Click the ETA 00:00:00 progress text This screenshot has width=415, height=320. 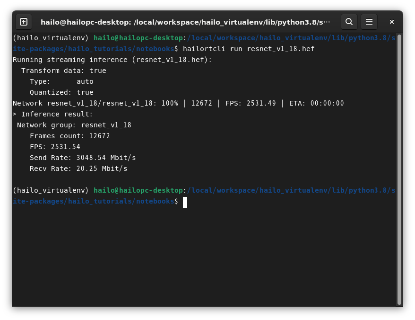point(316,103)
